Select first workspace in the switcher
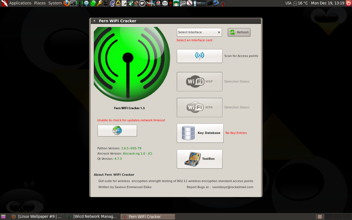This screenshot has width=352, height=220. (320, 217)
